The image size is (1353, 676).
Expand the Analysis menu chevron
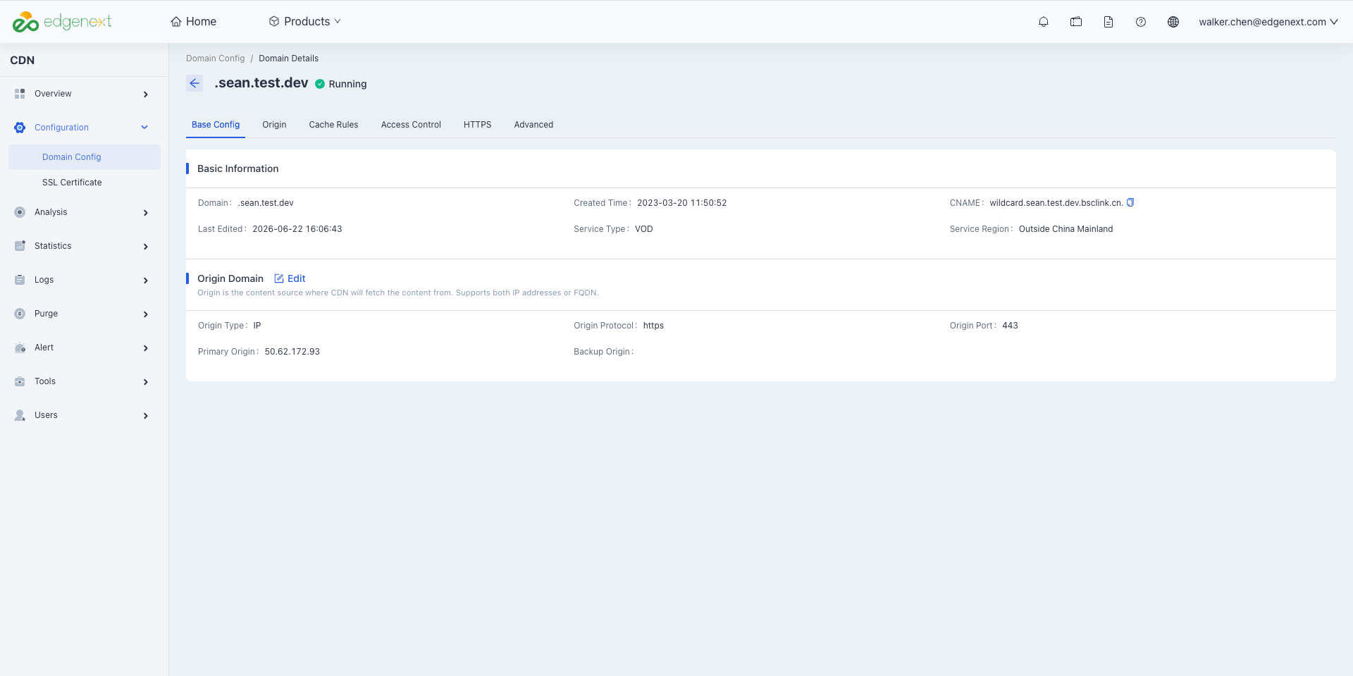145,213
